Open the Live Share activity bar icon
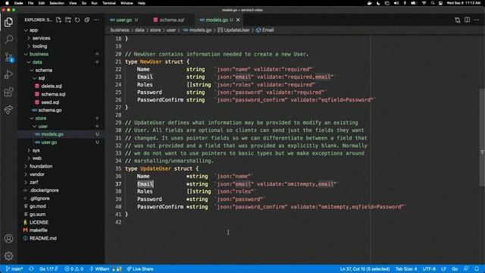This screenshot has width=485, height=273. 8,109
